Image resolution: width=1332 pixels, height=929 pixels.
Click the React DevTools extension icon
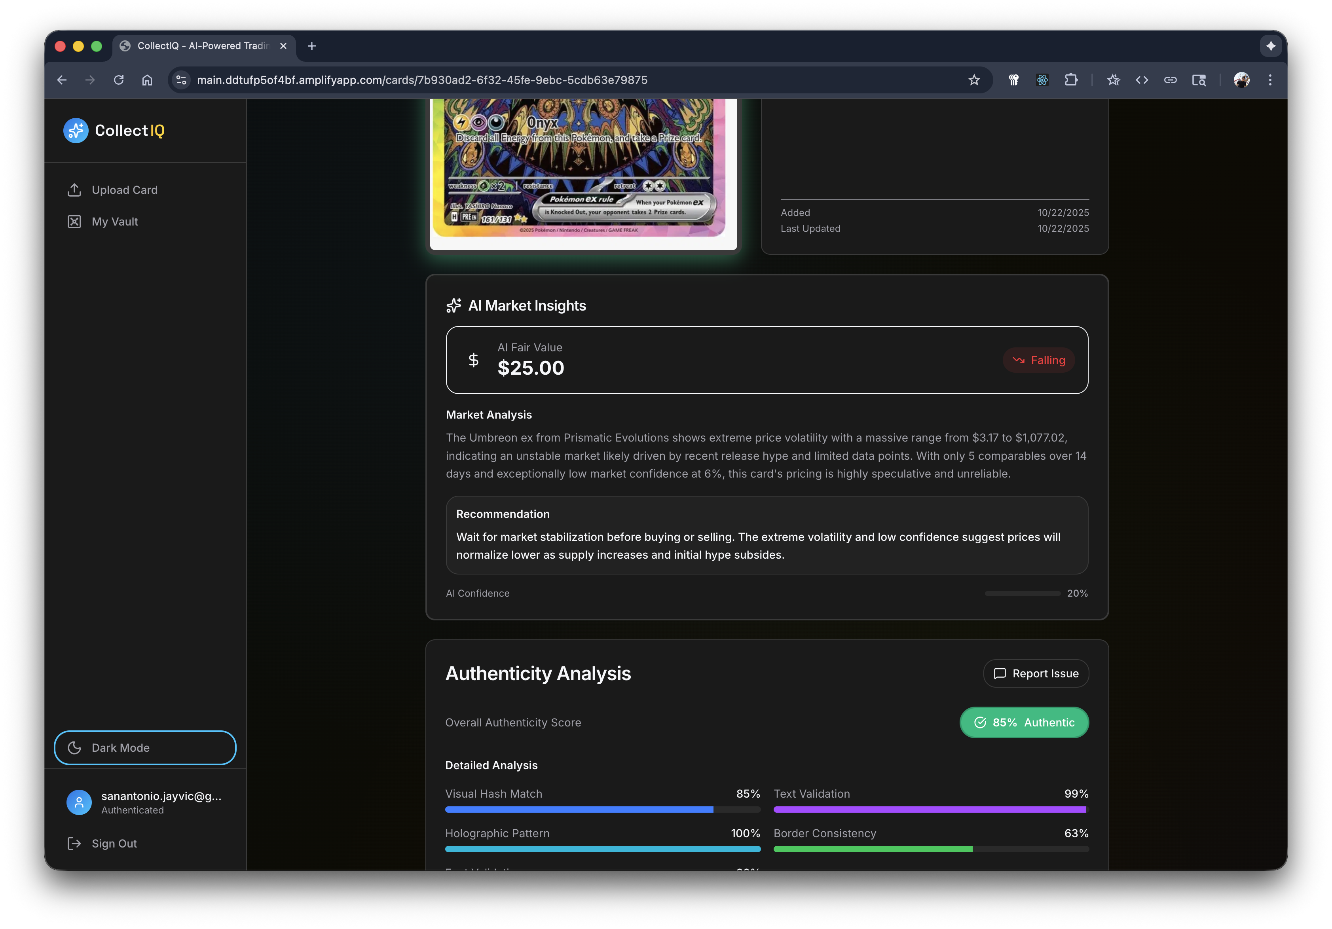1042,80
